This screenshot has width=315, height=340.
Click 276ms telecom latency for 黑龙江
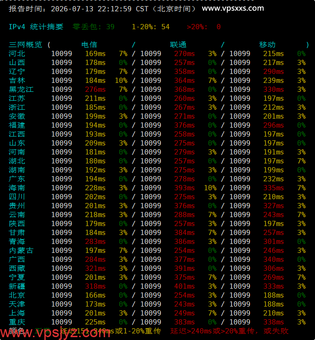pos(95,89)
